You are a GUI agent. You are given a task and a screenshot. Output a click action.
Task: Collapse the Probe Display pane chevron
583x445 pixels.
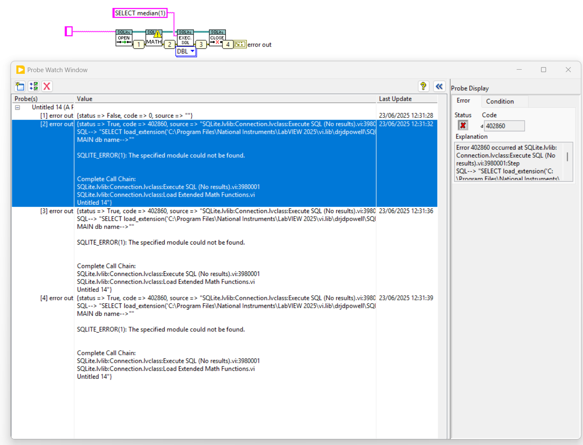click(x=439, y=86)
